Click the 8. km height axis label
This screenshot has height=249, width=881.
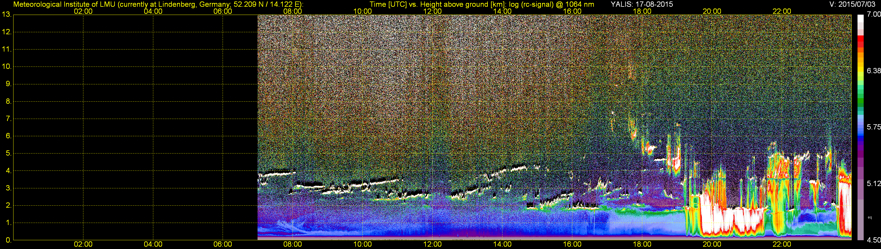(9, 101)
